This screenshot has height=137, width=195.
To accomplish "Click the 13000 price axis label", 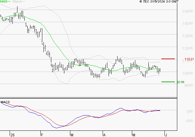I will tap(188, 36).
